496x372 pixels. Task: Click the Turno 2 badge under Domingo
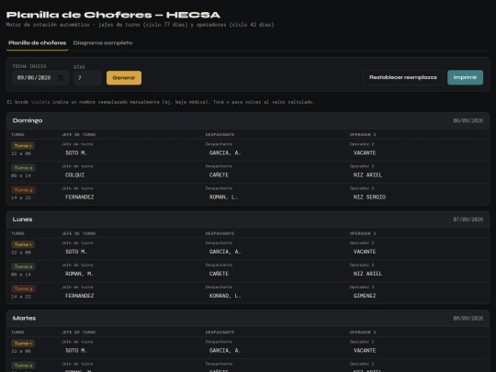[23, 168]
